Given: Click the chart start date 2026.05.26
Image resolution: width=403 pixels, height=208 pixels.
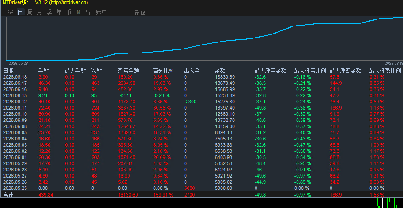Looking at the screenshot, I should (x=18, y=64).
